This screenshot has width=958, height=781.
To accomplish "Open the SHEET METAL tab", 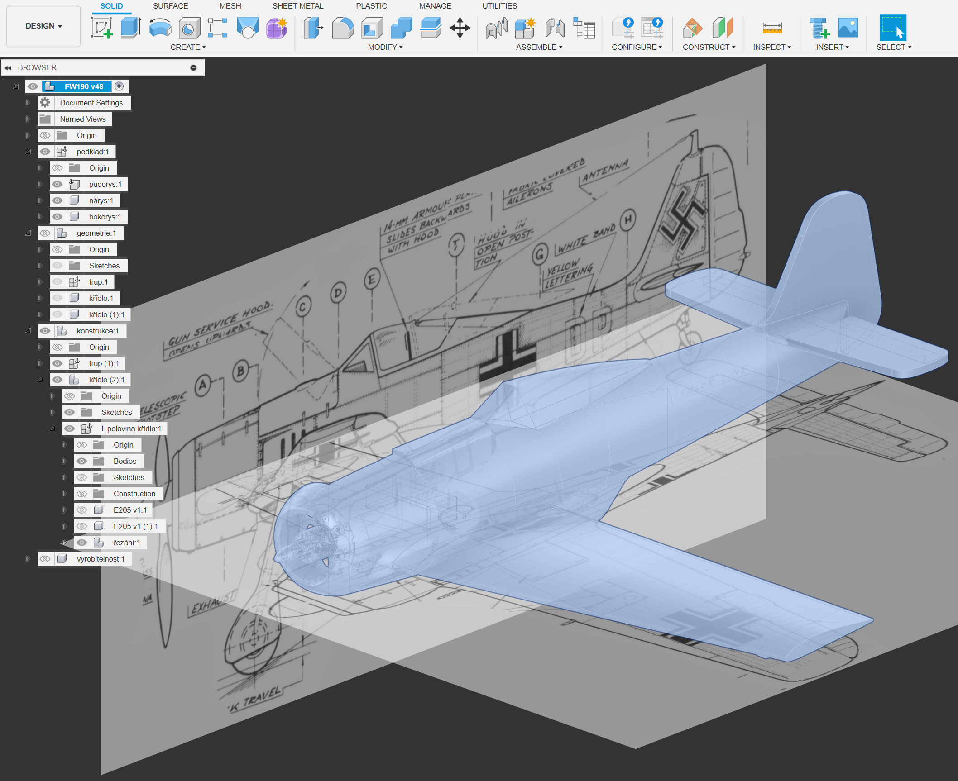I will pyautogui.click(x=297, y=6).
